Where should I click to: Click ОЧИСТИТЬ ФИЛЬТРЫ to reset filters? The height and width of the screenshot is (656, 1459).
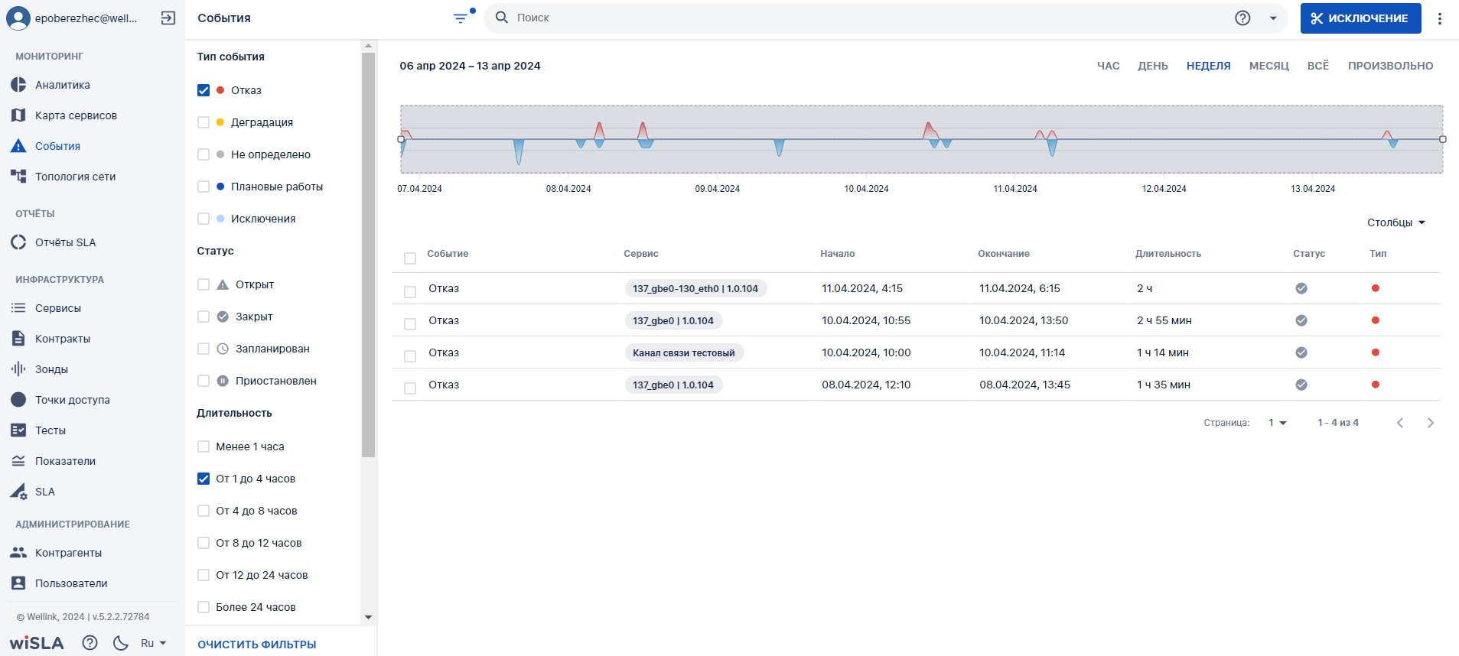tap(257, 645)
